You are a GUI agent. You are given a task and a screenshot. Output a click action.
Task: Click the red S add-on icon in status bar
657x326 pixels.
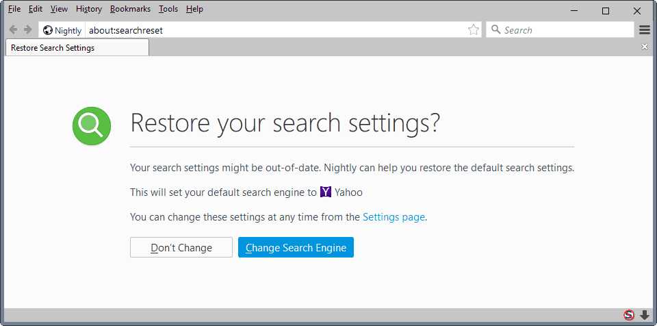point(628,315)
